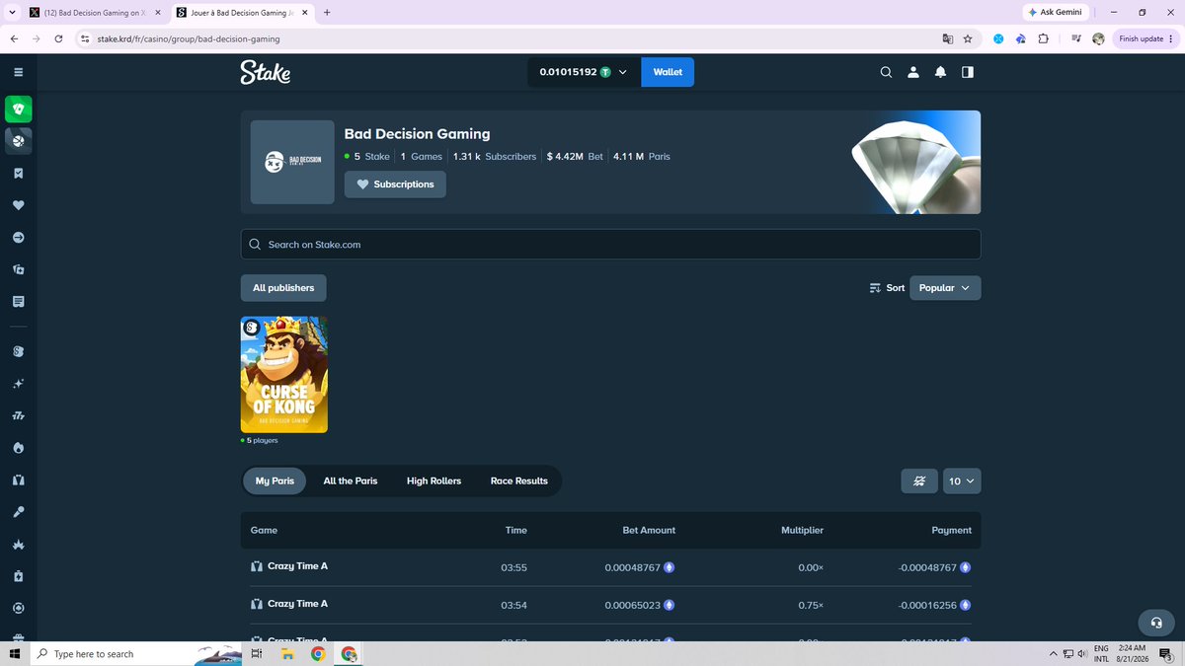
Task: Open the flame sidebar icon
Action: pyautogui.click(x=18, y=448)
